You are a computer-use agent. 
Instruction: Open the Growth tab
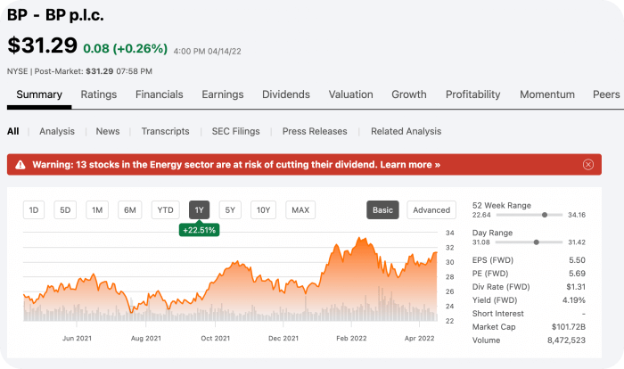coord(408,94)
